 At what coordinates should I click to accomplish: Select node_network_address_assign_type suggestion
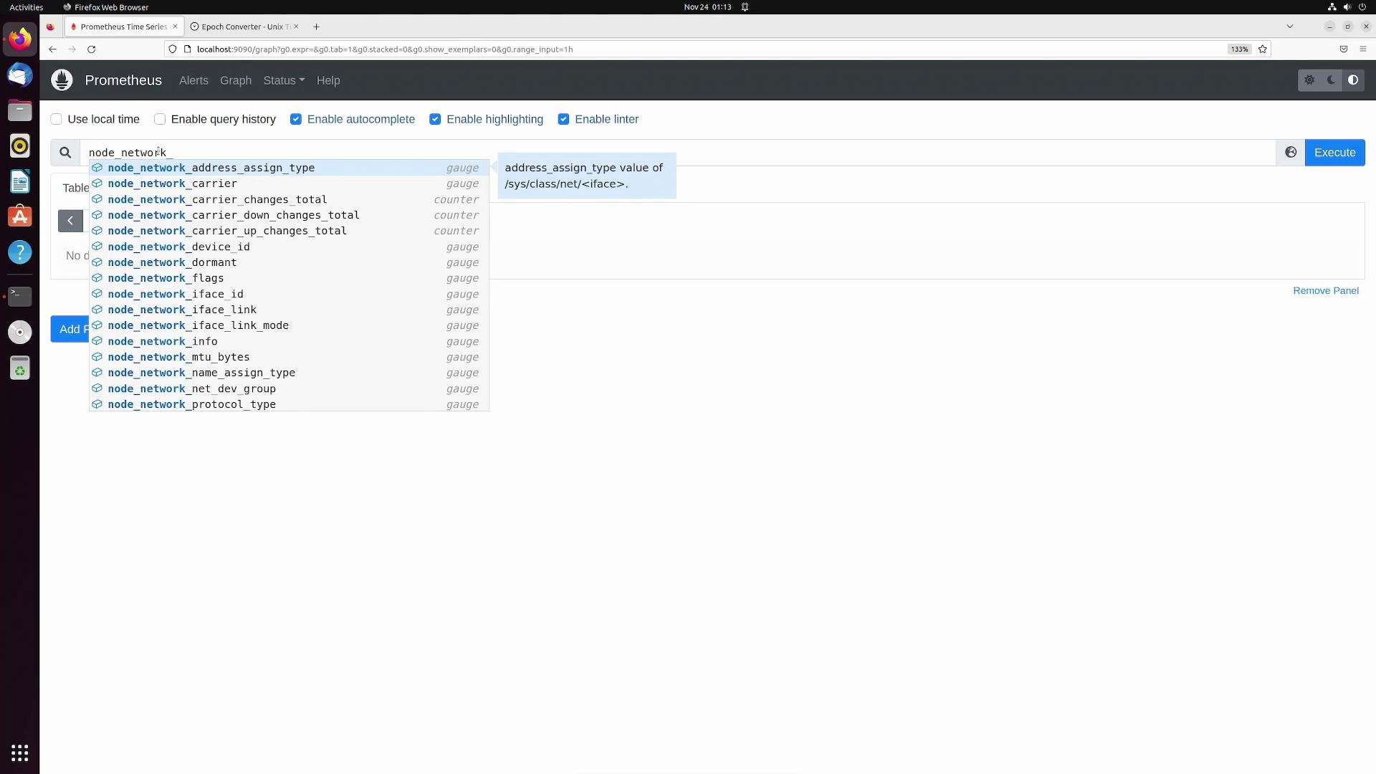pyautogui.click(x=290, y=168)
